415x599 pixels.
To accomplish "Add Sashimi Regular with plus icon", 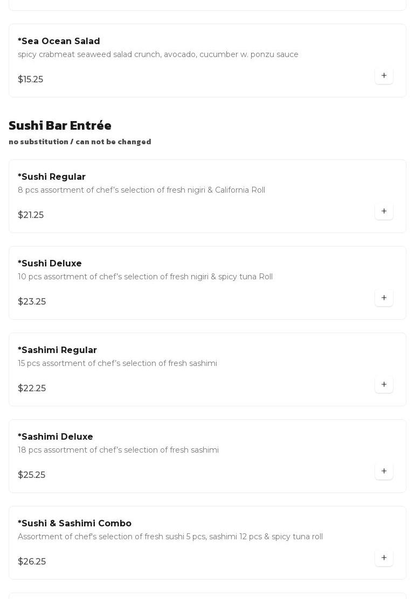I will point(384,385).
